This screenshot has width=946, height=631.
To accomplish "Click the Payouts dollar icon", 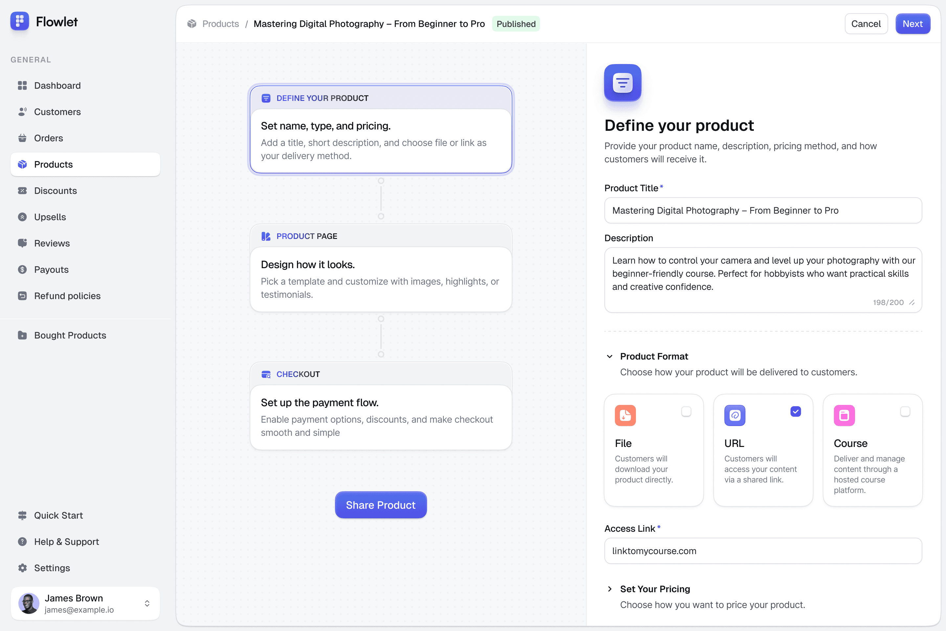I will tap(22, 269).
